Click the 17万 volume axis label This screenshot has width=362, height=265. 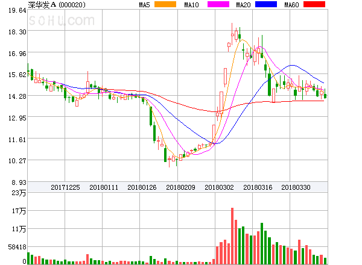pos(19,211)
